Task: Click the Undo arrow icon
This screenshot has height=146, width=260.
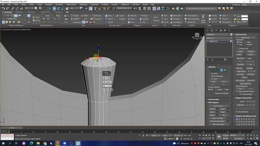Action: point(3,9)
